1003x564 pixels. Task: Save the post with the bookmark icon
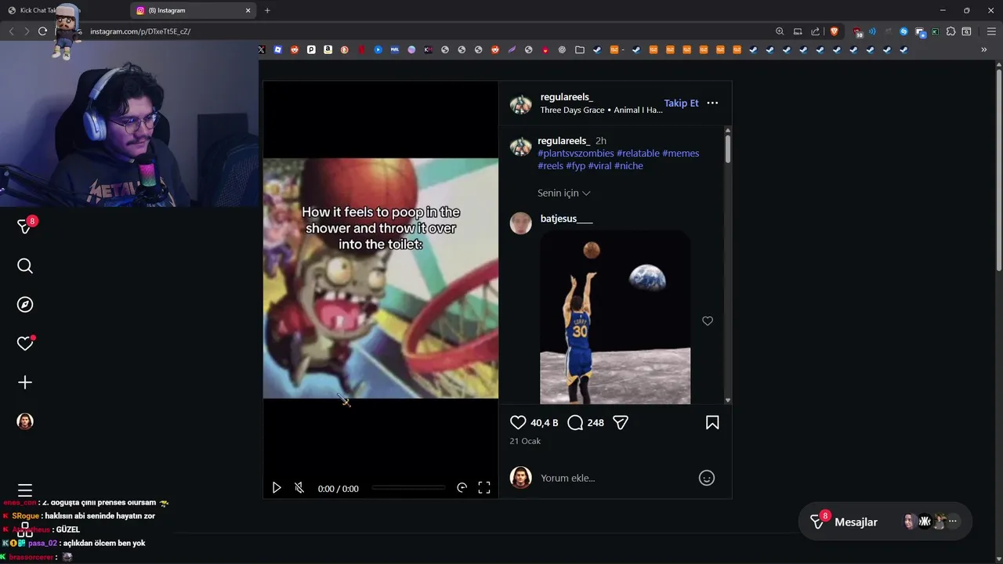(712, 422)
